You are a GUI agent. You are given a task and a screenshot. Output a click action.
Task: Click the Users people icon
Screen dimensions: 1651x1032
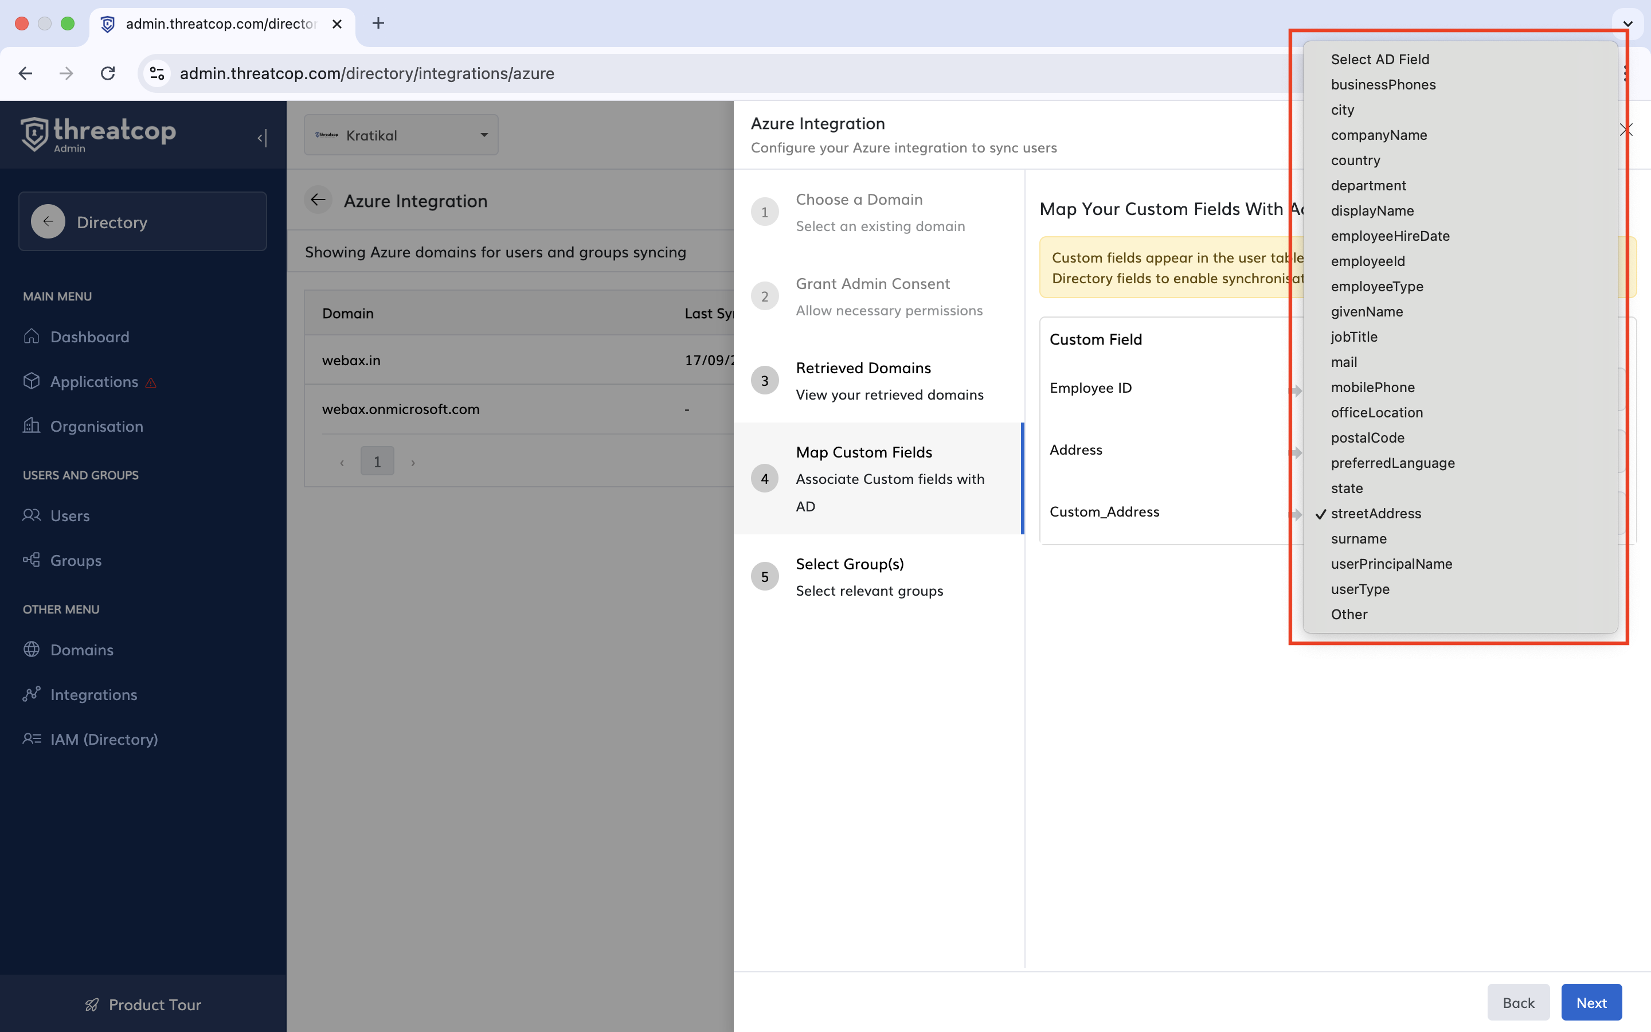point(32,515)
